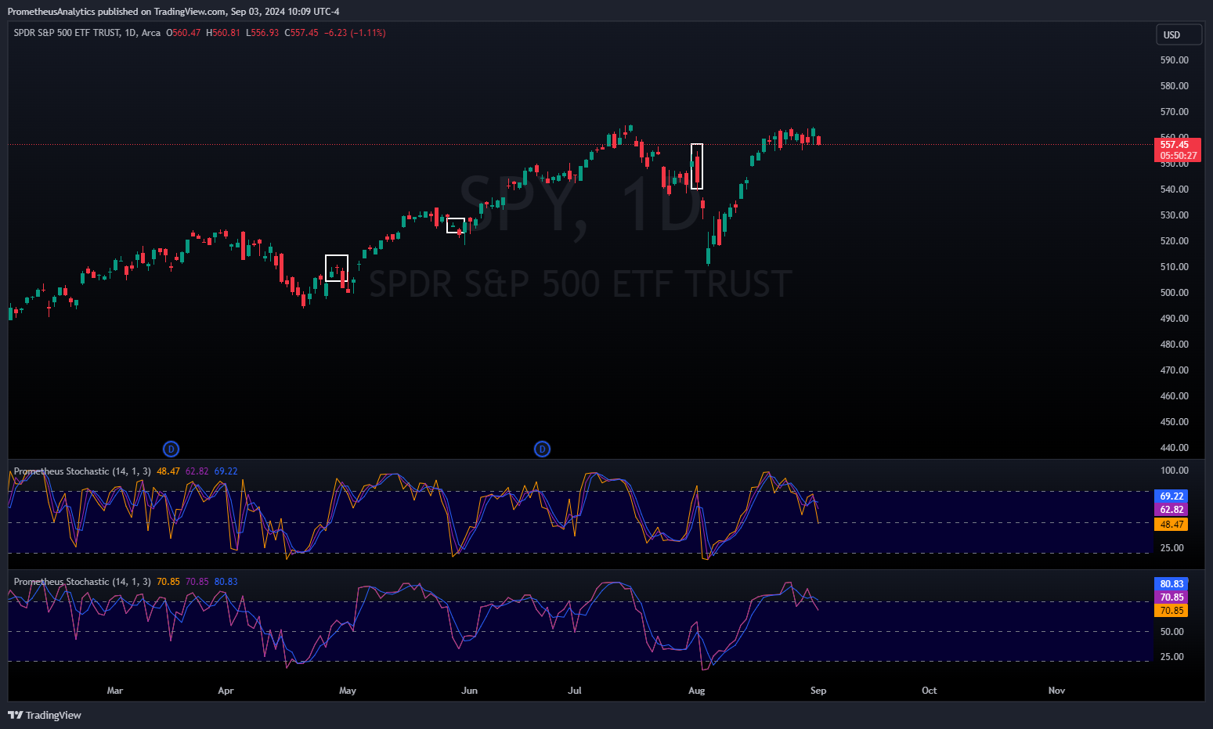Click the Nov label on time axis

point(1056,691)
